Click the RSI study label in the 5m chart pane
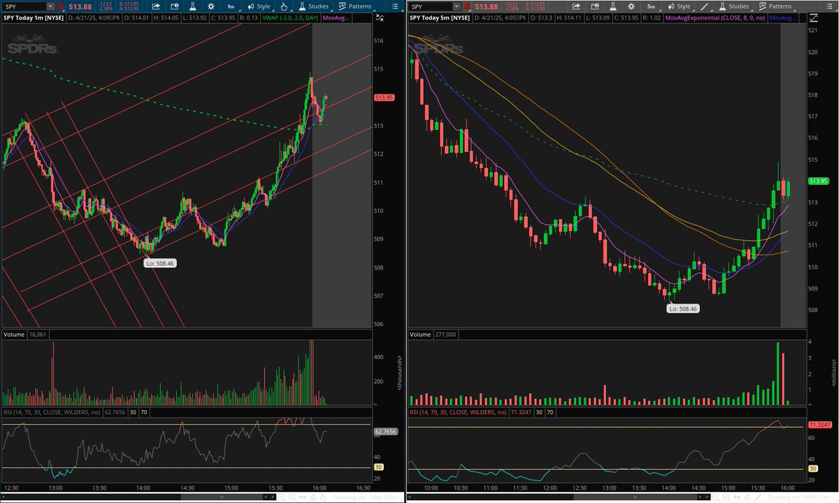The height and width of the screenshot is (503, 839). coord(457,413)
